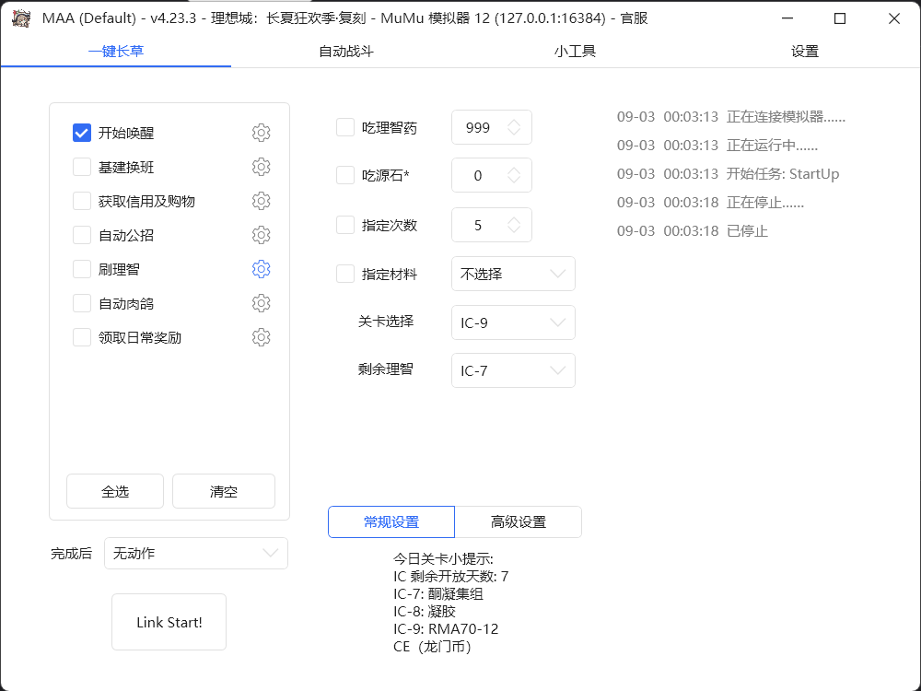Click the 清空 button to clear selections

(223, 491)
